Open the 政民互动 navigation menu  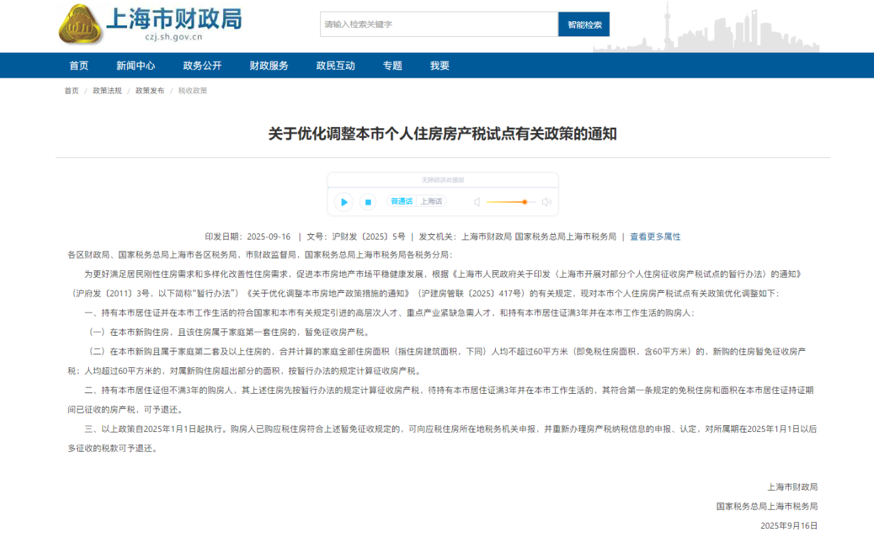point(335,66)
